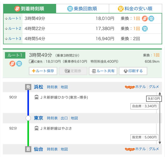Click the 着 arrival marker icon
Screen dimensions: 165x157
[28, 149]
